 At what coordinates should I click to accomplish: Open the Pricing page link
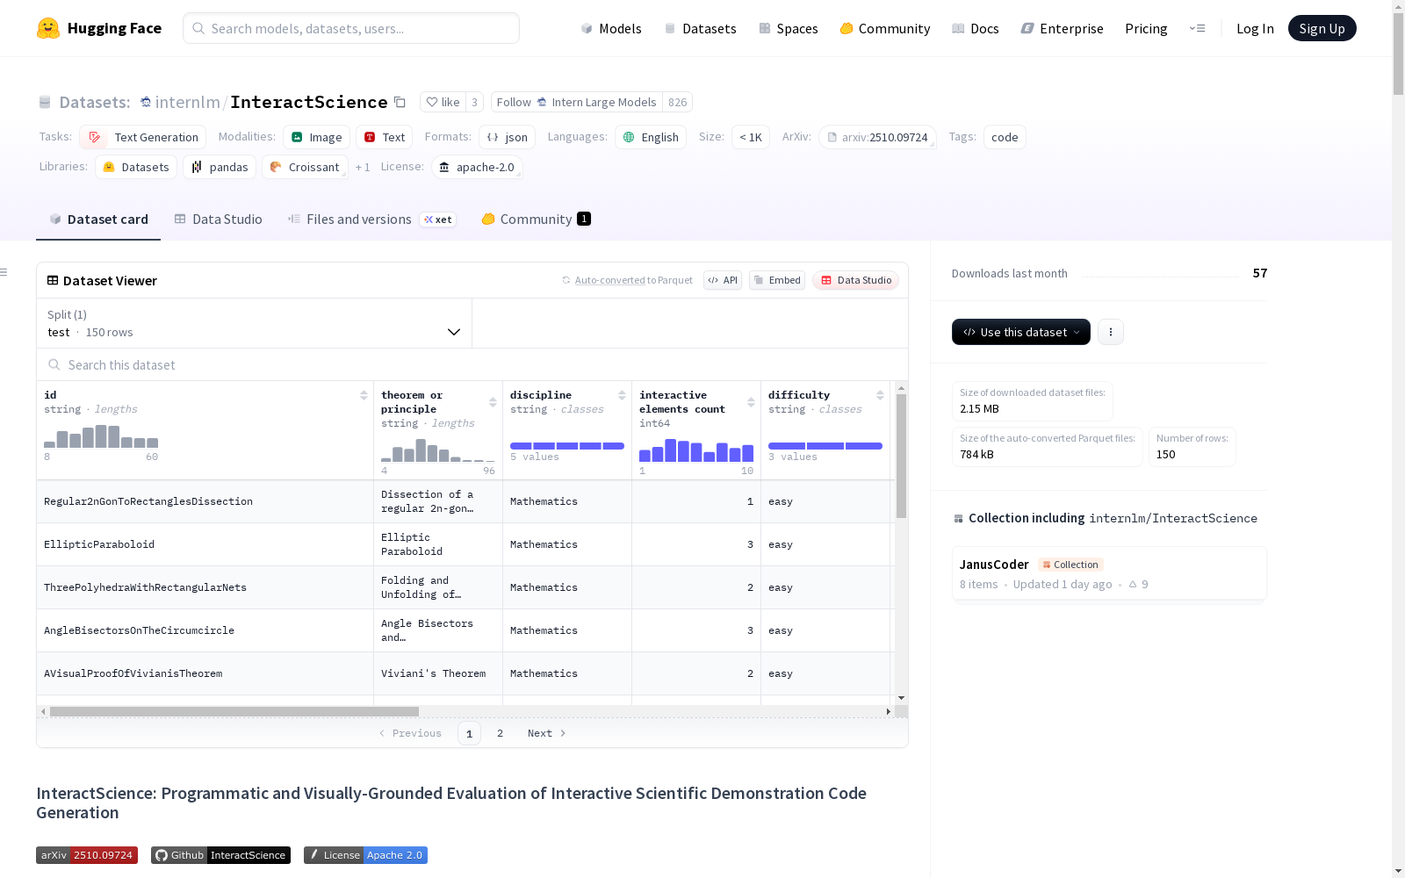[x=1146, y=28]
